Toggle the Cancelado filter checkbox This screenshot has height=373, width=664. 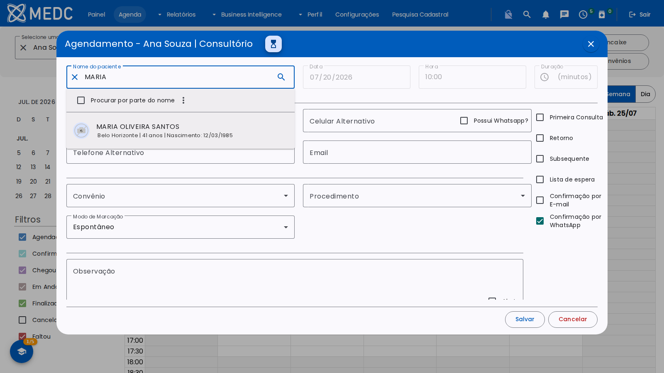[22, 320]
